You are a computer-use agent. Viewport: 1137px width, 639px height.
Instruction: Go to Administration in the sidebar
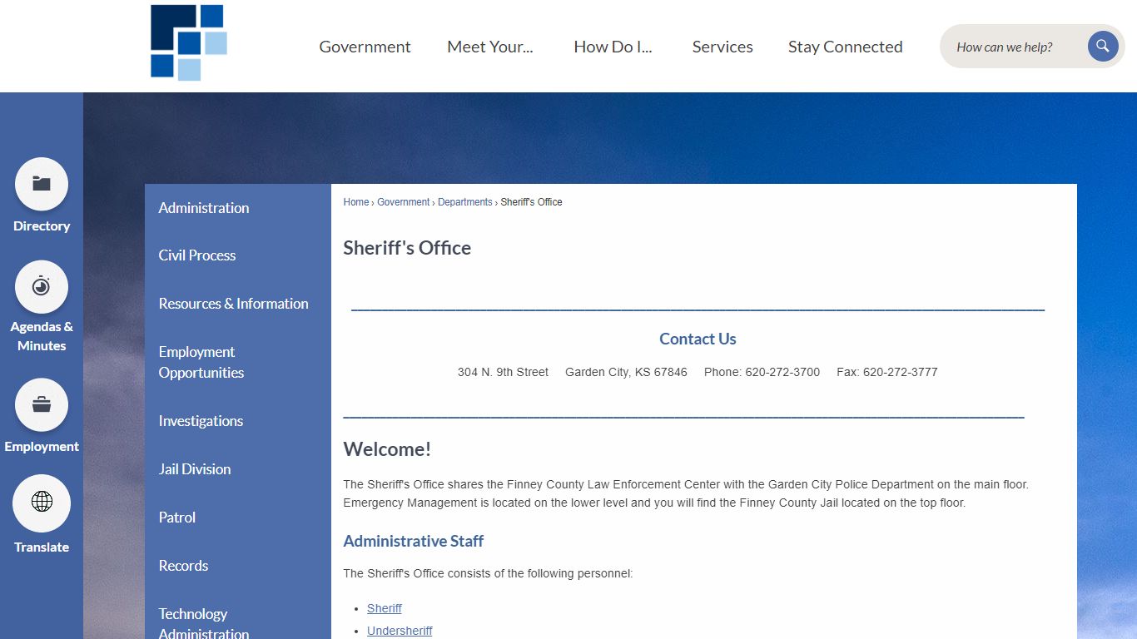(x=238, y=208)
